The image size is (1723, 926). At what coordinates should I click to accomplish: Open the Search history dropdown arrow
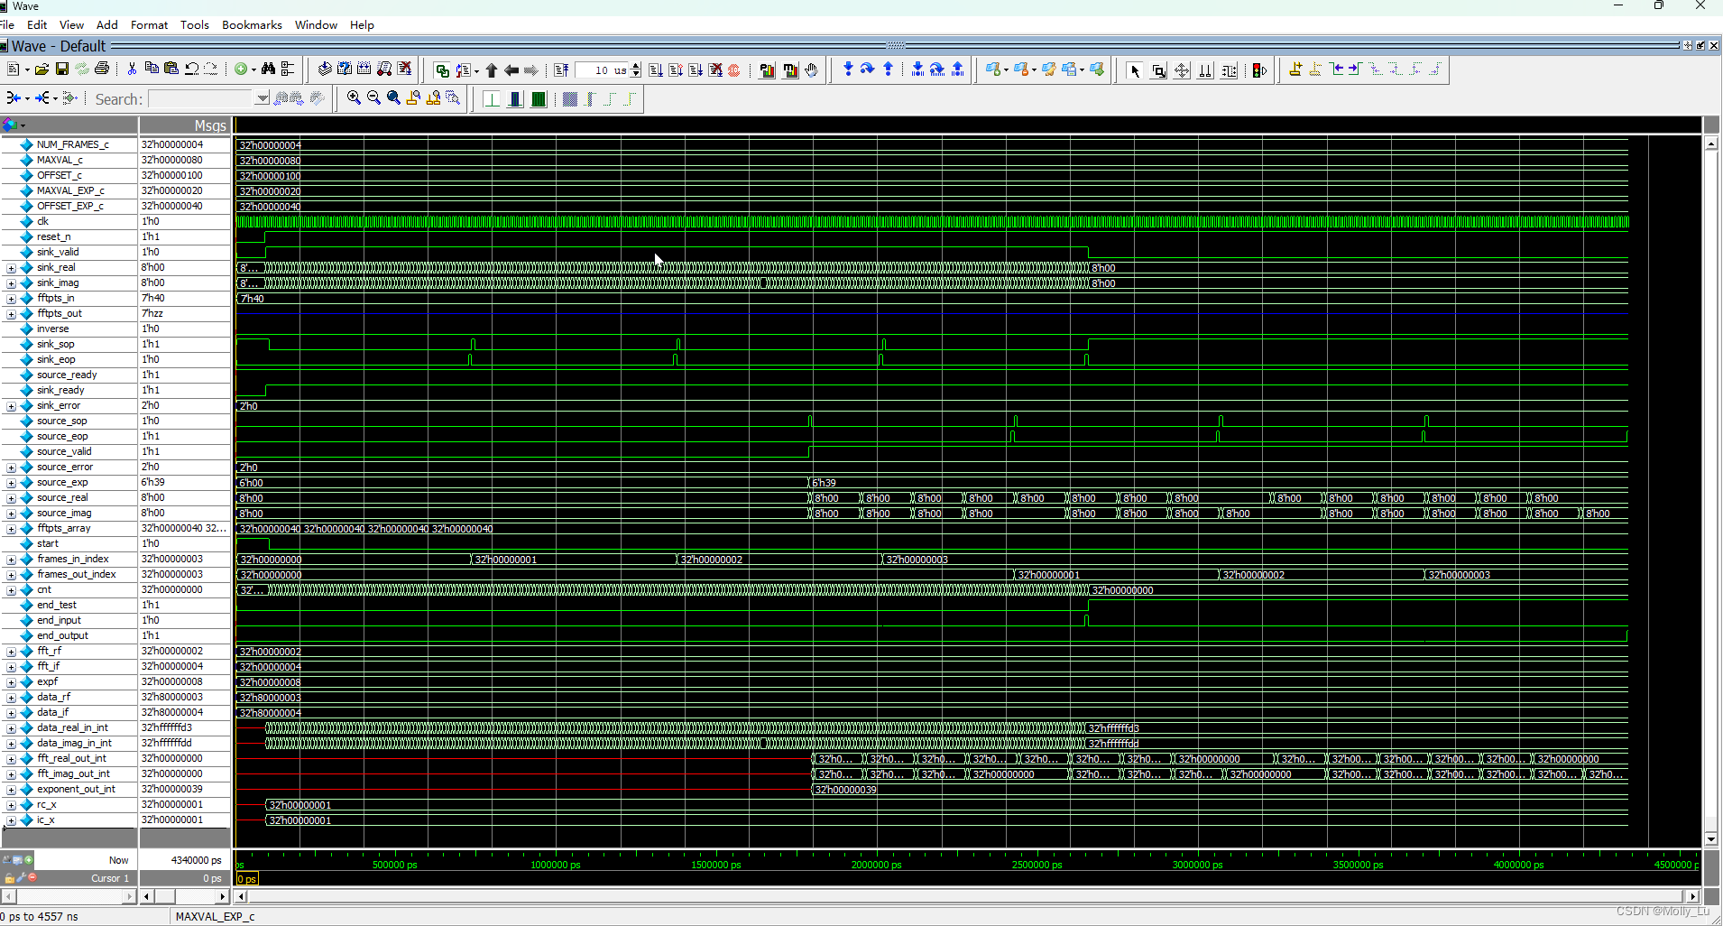pos(263,99)
